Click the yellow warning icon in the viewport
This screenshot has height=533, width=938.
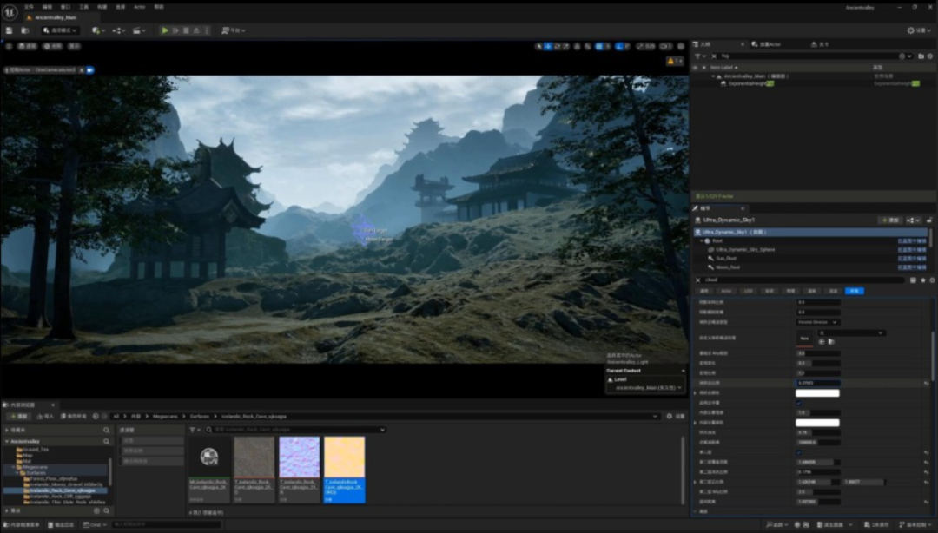(x=670, y=61)
